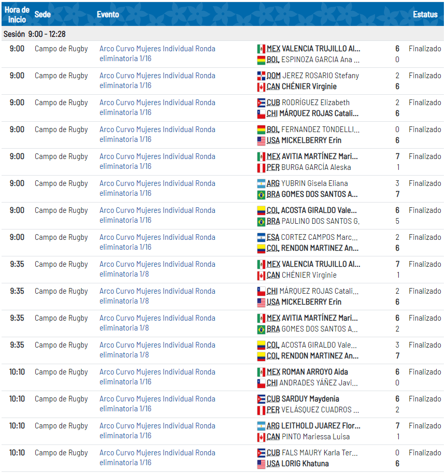Click Peru flag next to BURGA GARCÍA
The image size is (447, 474).
(261, 167)
